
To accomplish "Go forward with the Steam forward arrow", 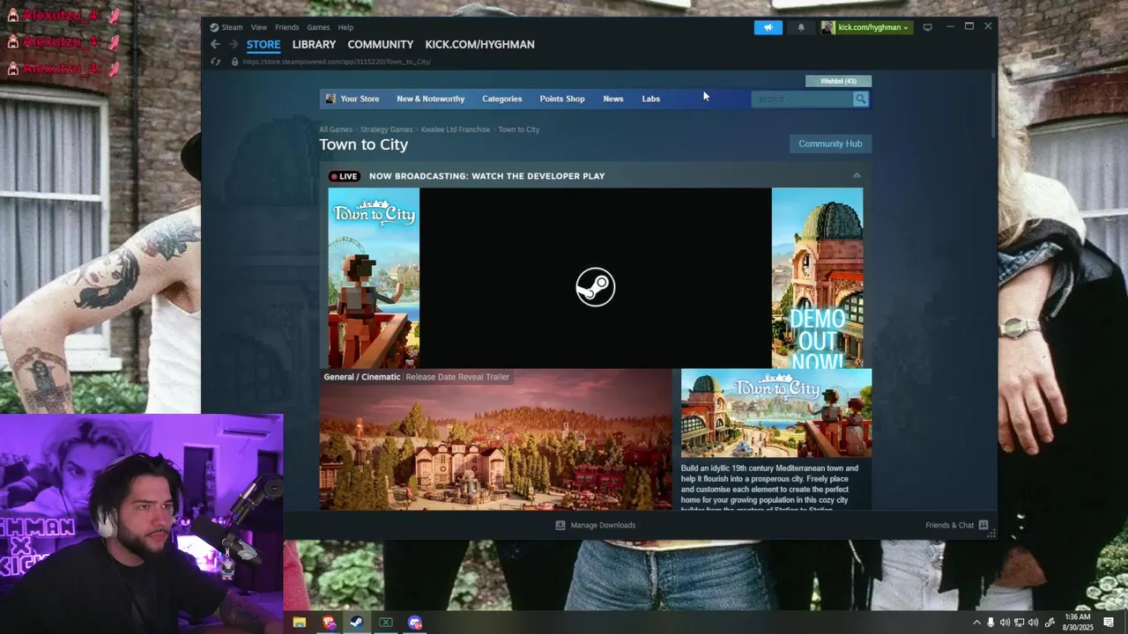I will [234, 44].
